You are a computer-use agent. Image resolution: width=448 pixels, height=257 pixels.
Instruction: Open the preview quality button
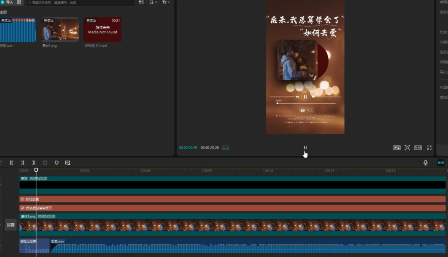coord(397,148)
